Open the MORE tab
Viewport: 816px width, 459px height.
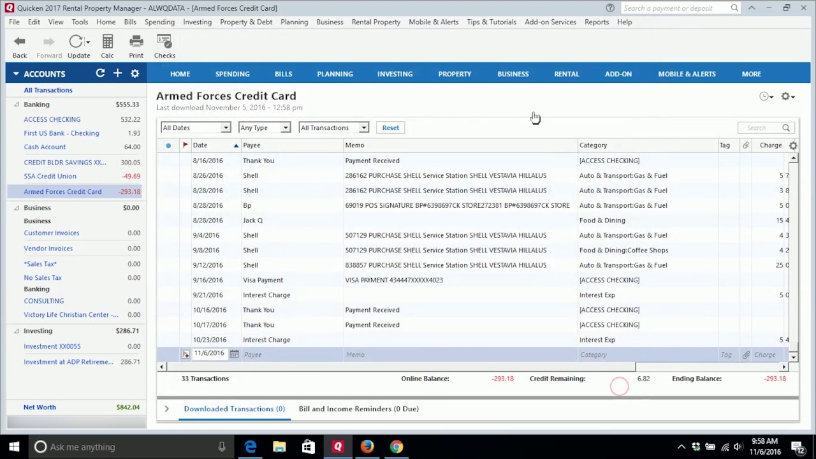point(751,74)
